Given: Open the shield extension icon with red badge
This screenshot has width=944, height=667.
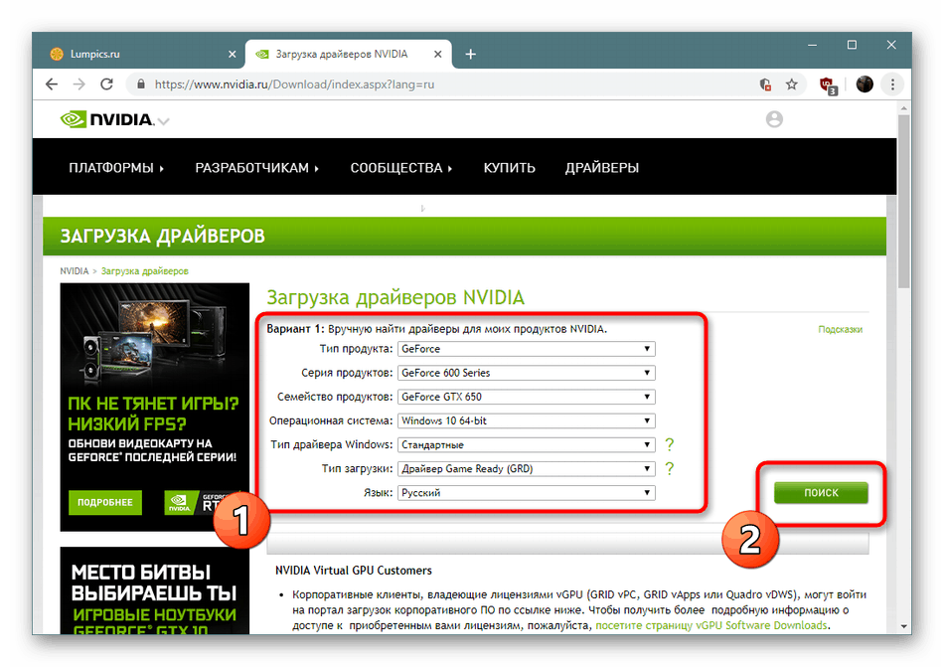Looking at the screenshot, I should click(x=828, y=84).
